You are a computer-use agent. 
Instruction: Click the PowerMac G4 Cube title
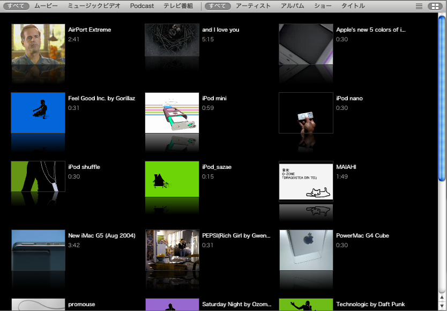[x=363, y=236]
